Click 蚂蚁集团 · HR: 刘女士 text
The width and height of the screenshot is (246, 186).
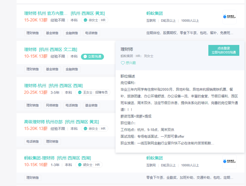tap(137, 56)
